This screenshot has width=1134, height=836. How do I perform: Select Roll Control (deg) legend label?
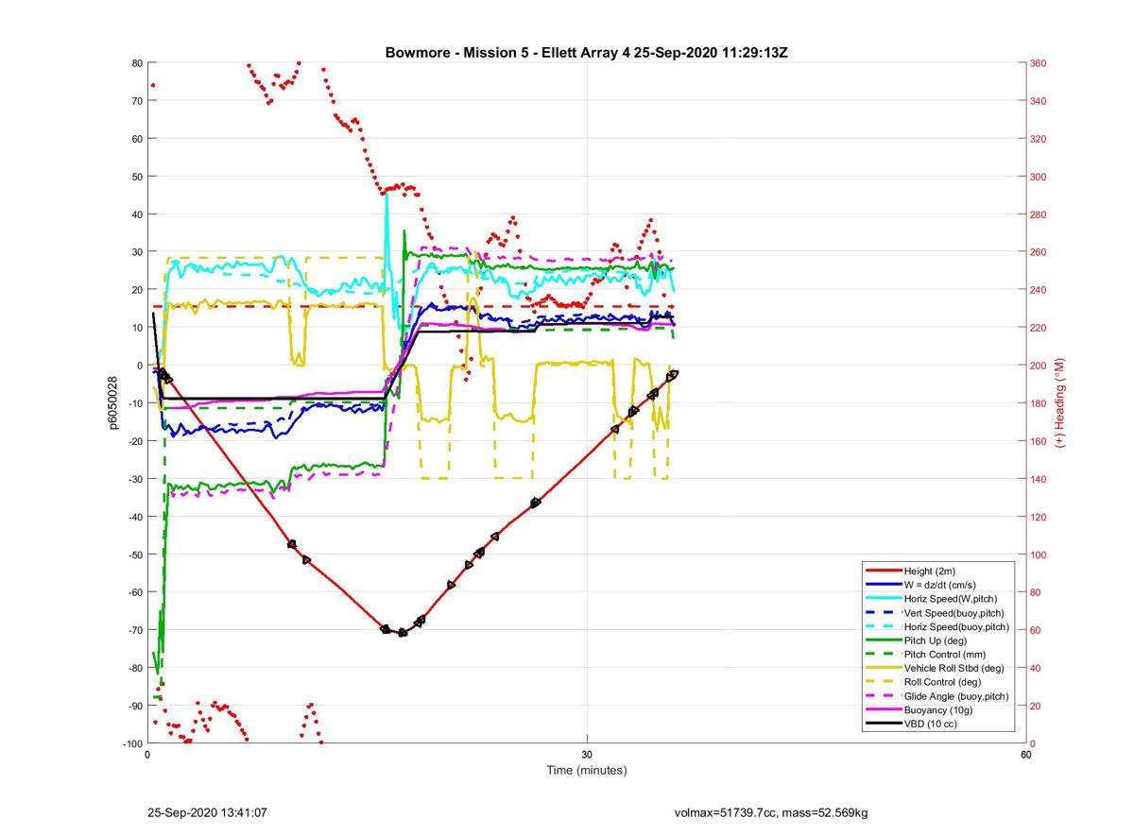tap(942, 682)
